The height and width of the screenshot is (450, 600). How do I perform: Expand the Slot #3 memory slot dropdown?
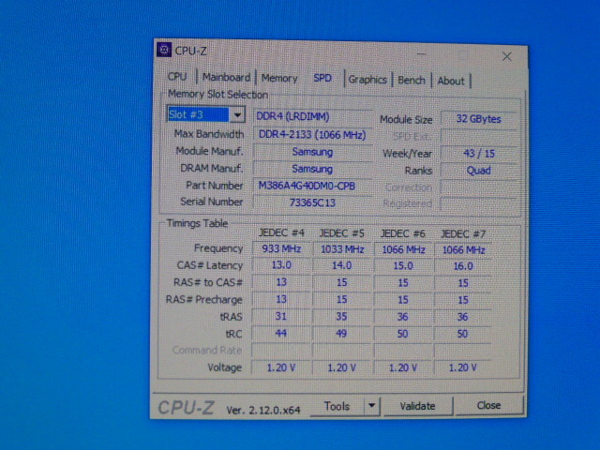pos(237,114)
